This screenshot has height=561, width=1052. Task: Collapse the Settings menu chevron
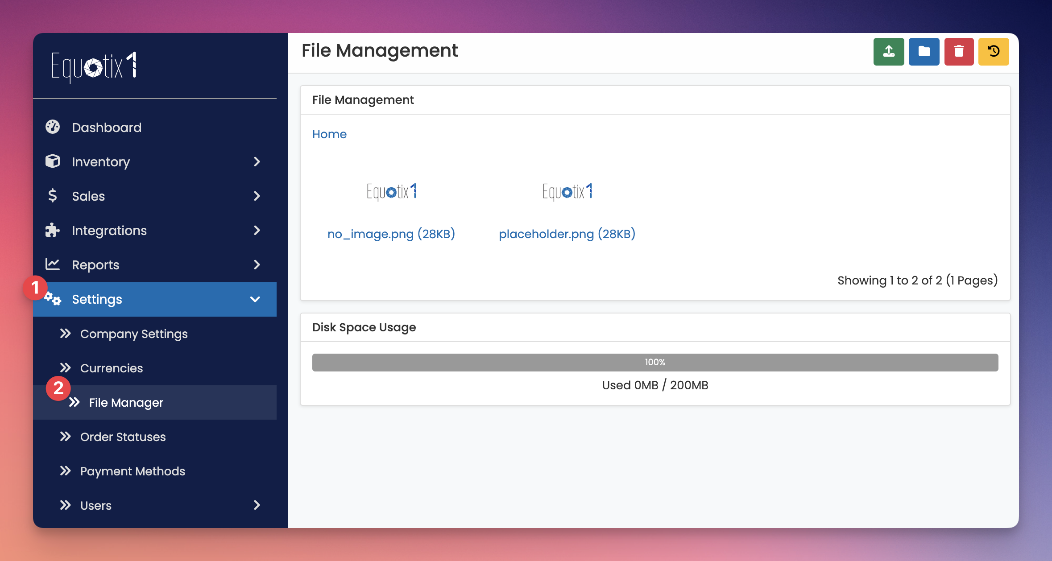[255, 299]
